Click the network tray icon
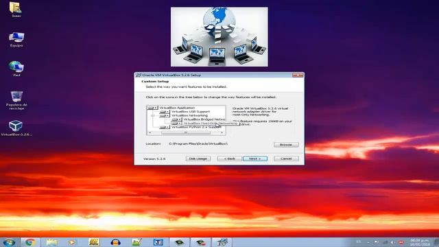Screen dimensions: 439x247 click(385, 242)
